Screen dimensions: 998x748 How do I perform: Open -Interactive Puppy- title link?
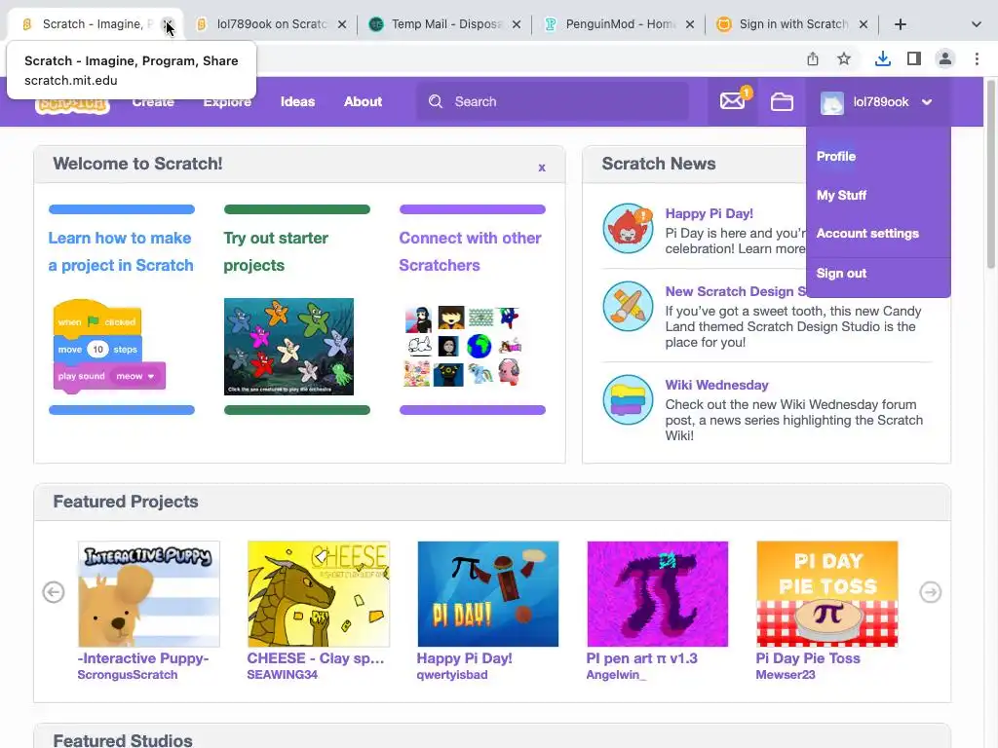143,658
